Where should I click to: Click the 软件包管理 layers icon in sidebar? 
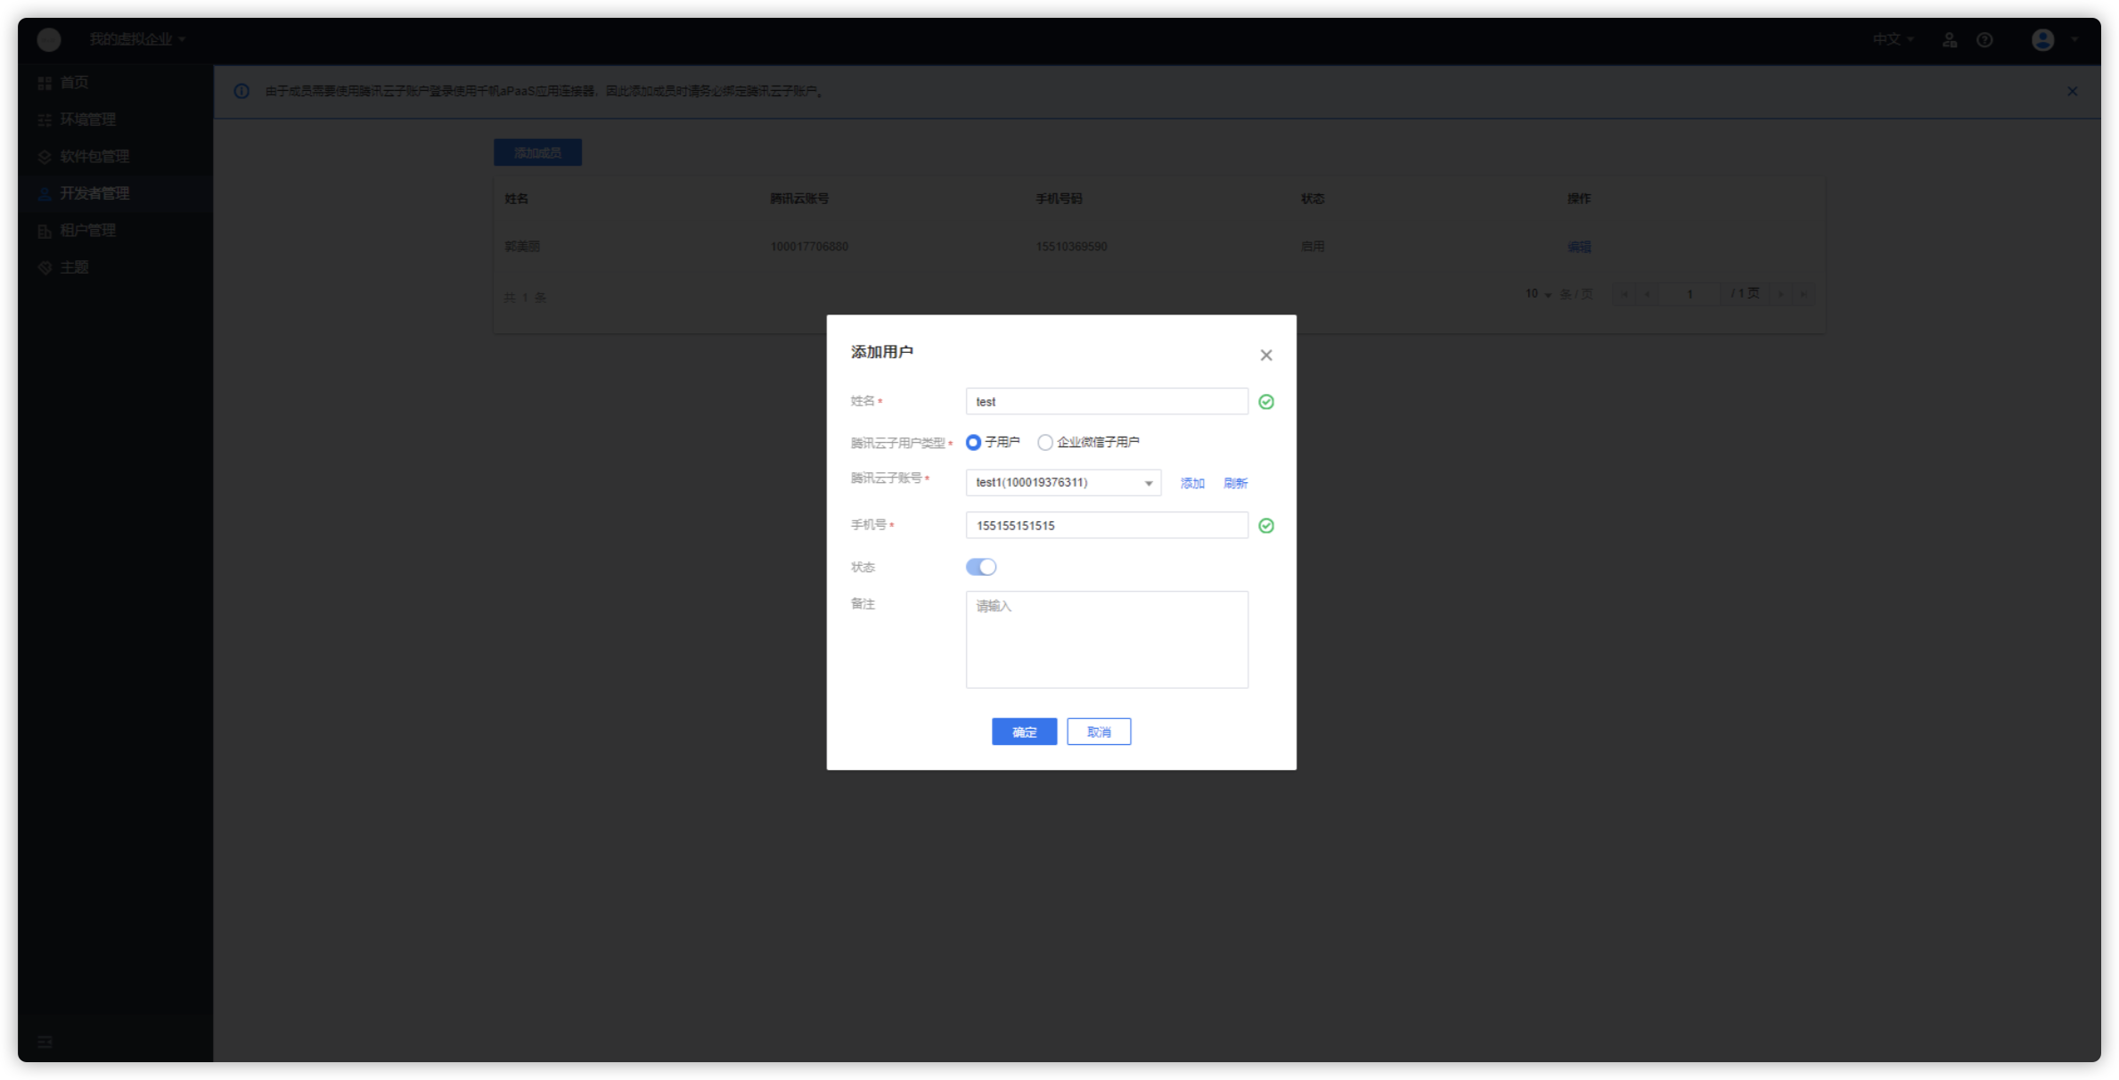click(x=45, y=157)
